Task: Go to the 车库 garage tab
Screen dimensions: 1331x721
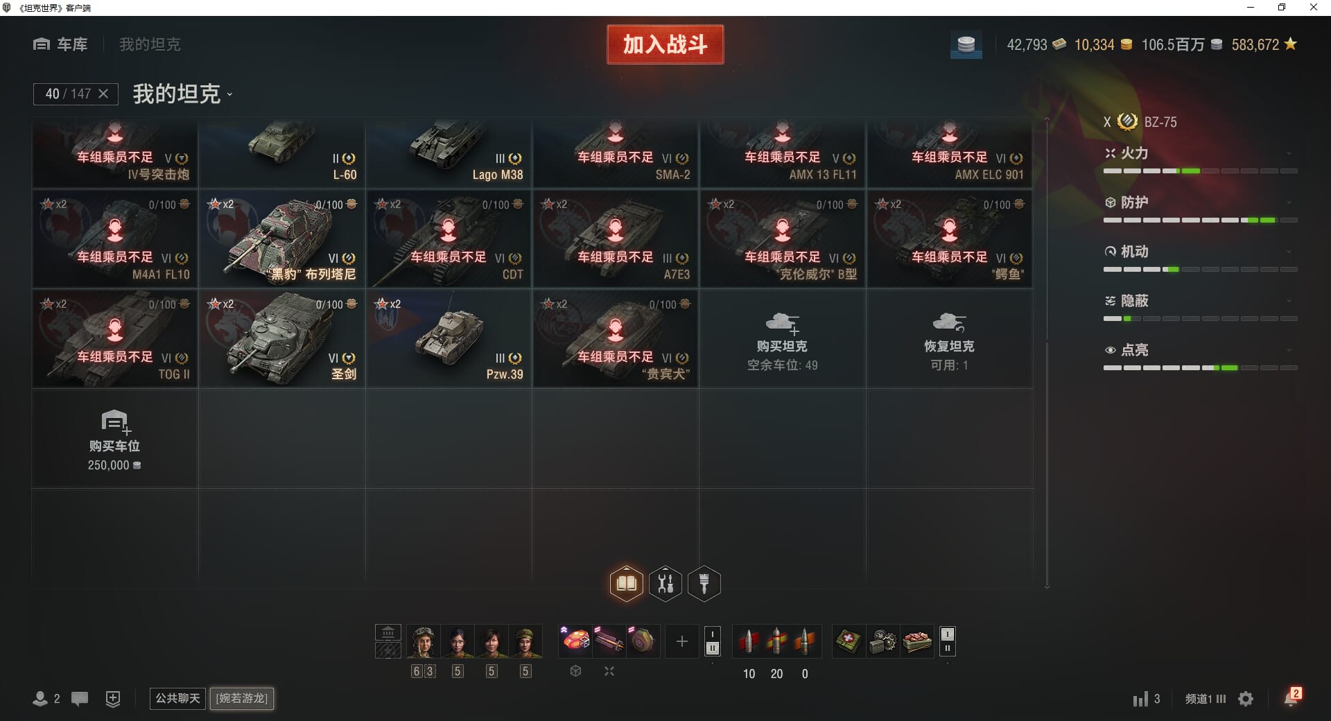Action: pyautogui.click(x=60, y=44)
